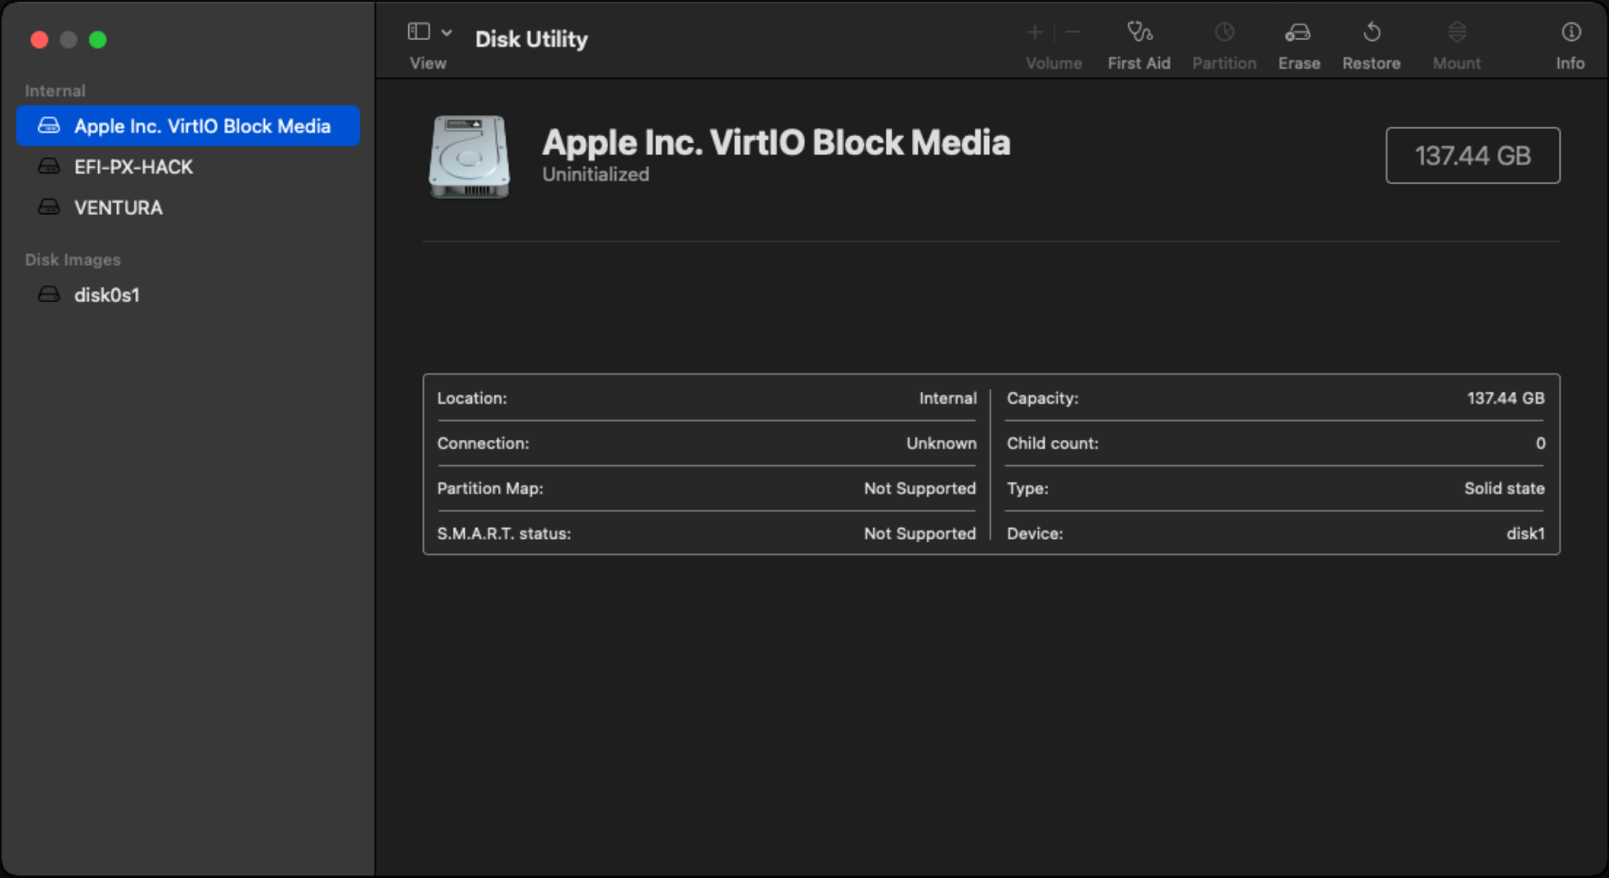Click the sidebar View icon

tap(418, 32)
